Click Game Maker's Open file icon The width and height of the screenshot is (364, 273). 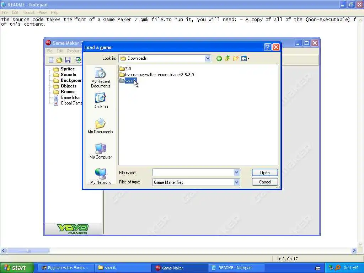59,60
